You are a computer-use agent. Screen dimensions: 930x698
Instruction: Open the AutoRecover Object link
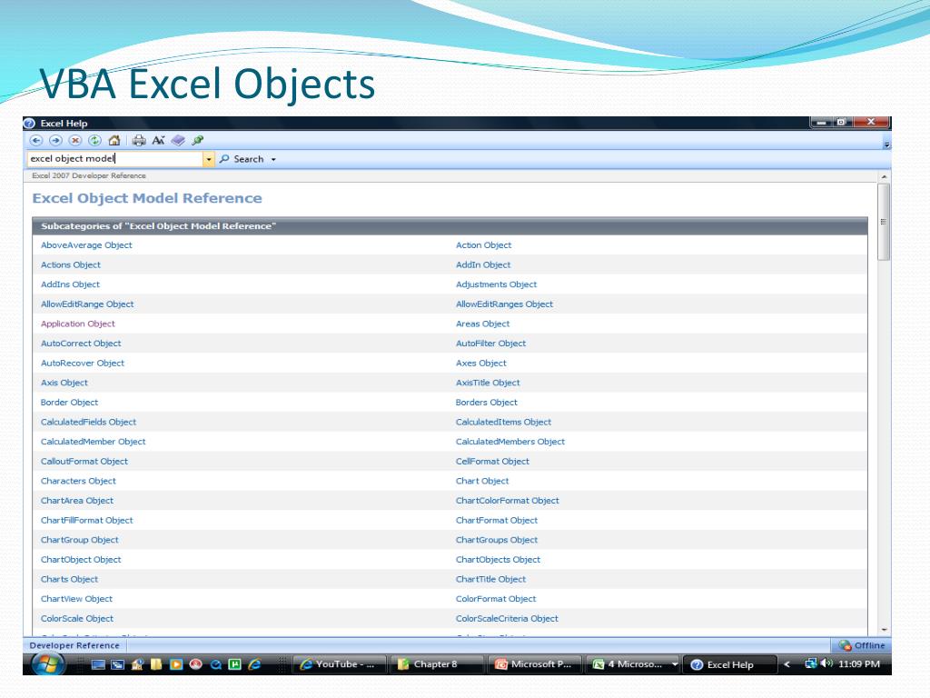point(83,363)
